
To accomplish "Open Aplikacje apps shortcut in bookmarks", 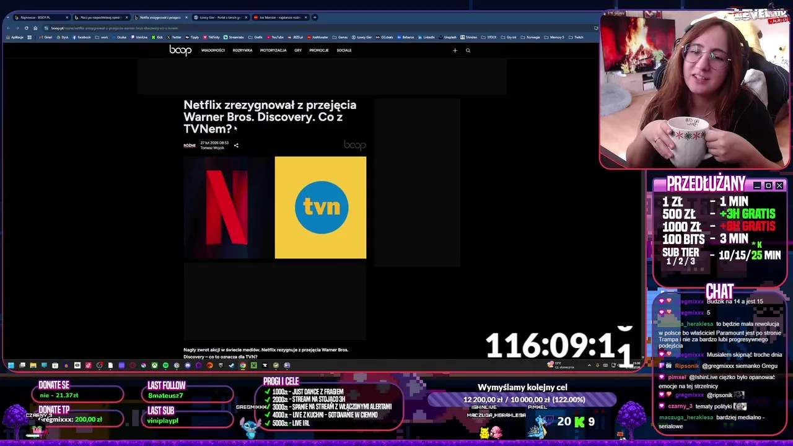I will pyautogui.click(x=15, y=37).
